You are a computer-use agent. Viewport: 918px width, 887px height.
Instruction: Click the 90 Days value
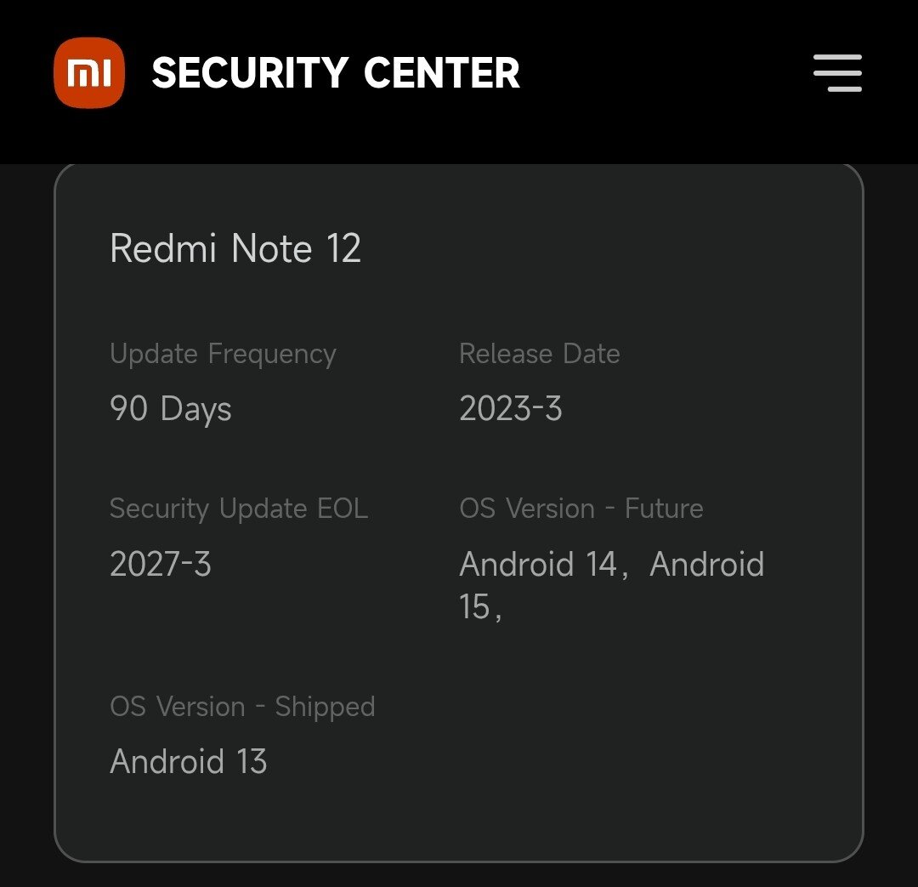click(170, 408)
